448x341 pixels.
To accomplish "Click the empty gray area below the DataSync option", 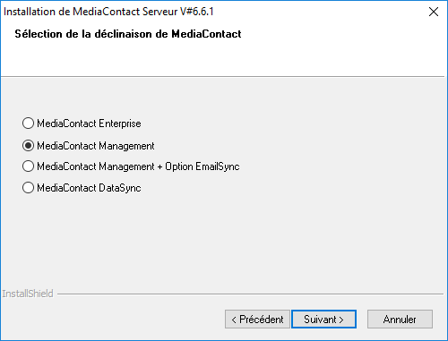I will (224, 239).
